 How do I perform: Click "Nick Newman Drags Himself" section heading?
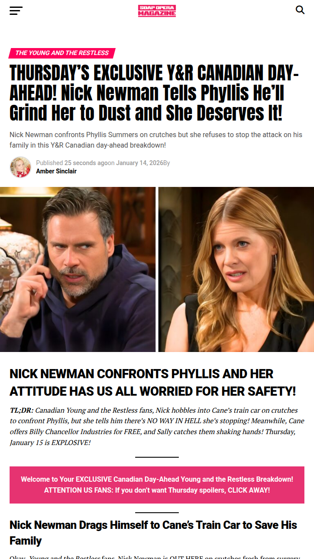pyautogui.click(x=154, y=533)
